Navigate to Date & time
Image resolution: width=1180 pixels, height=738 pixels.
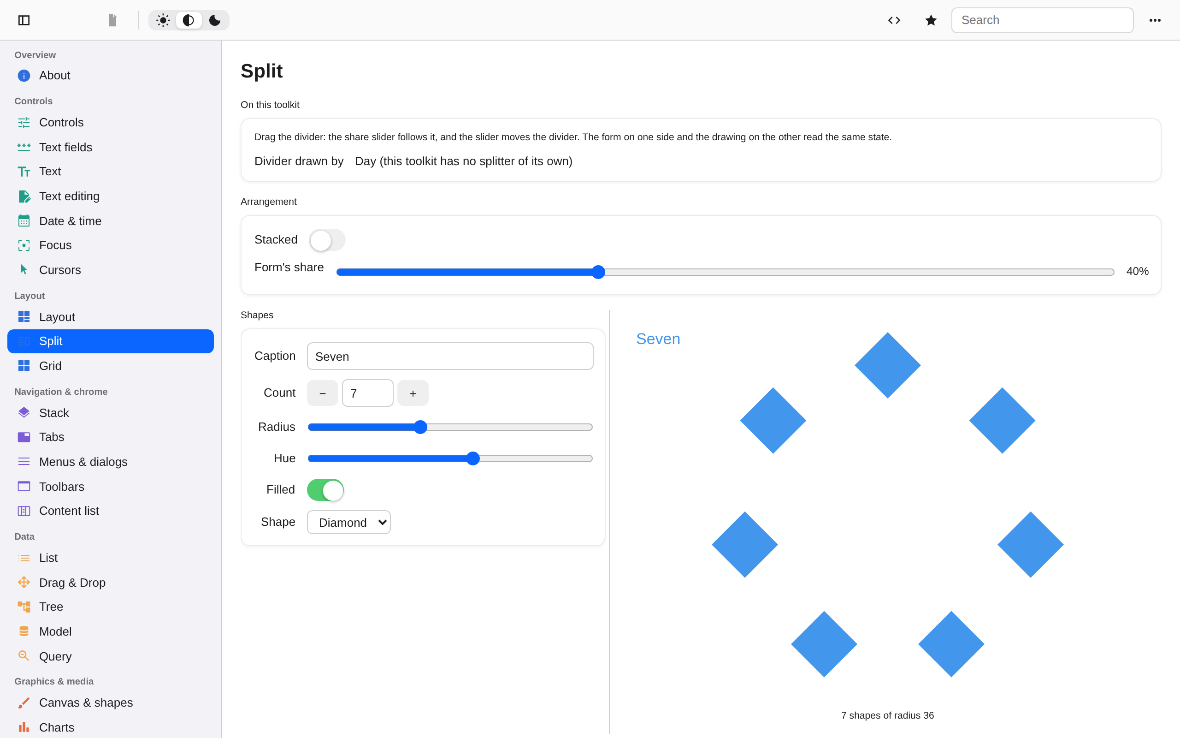pos(111,221)
